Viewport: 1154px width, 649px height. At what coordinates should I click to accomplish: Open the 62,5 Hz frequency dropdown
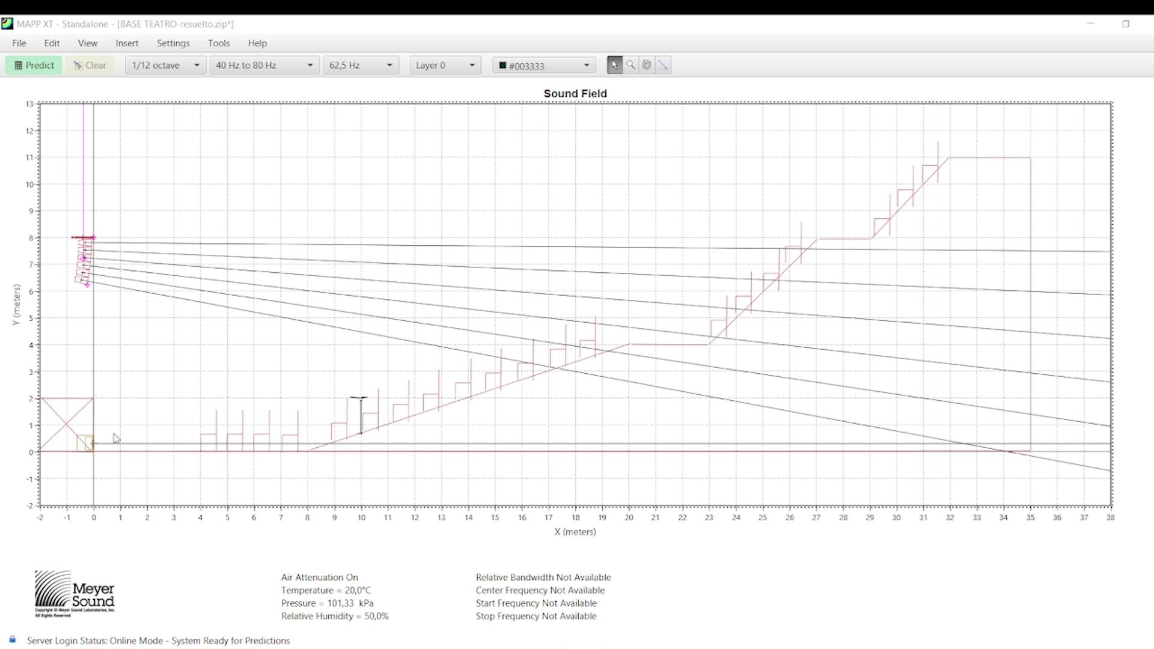click(x=361, y=65)
